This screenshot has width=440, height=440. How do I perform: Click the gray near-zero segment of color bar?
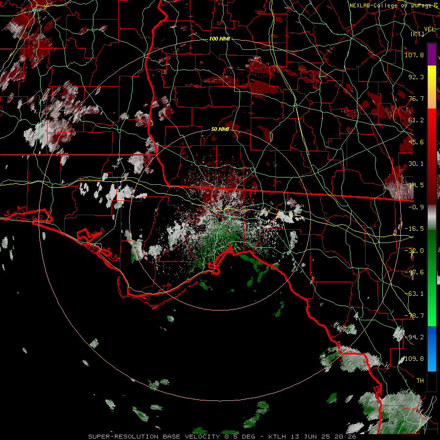tap(432, 218)
